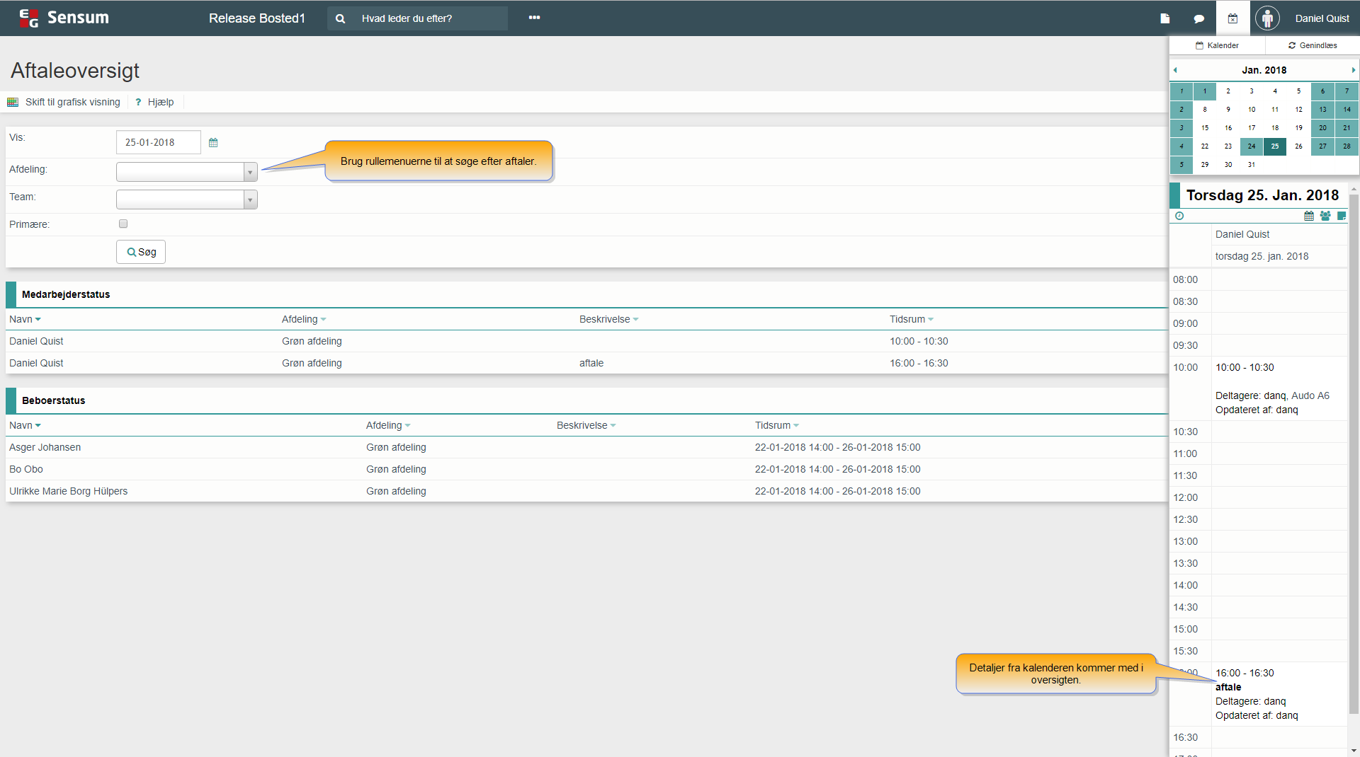Toggle the calendar panel icon in the header
This screenshot has width=1360, height=757.
1232,18
